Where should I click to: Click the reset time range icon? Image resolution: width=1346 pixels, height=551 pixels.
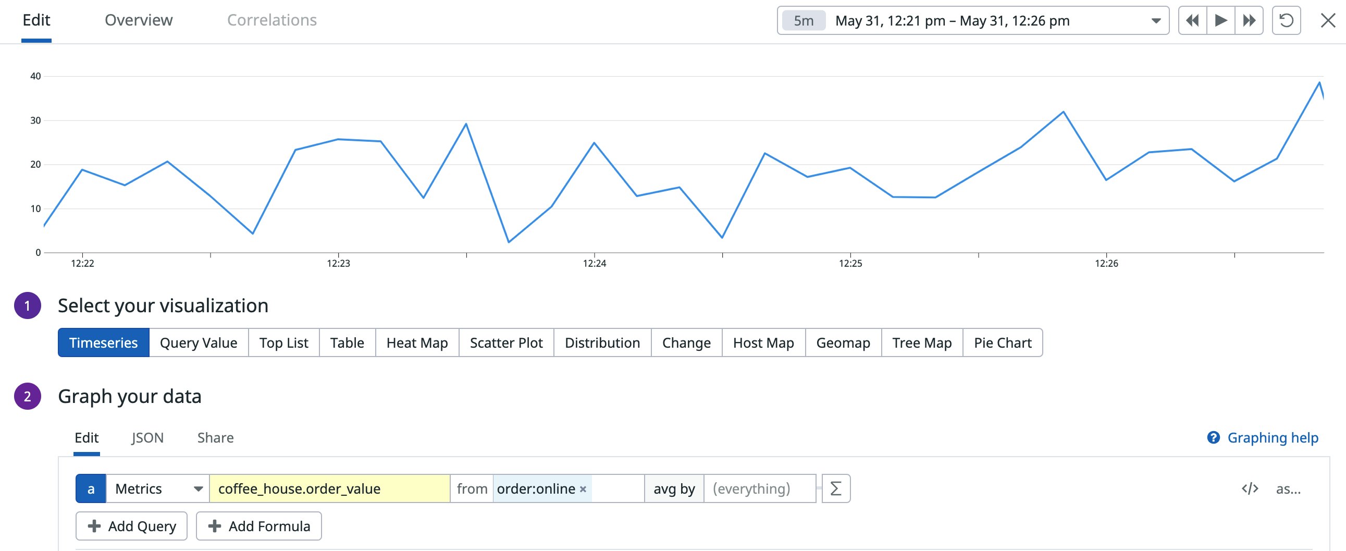tap(1286, 21)
